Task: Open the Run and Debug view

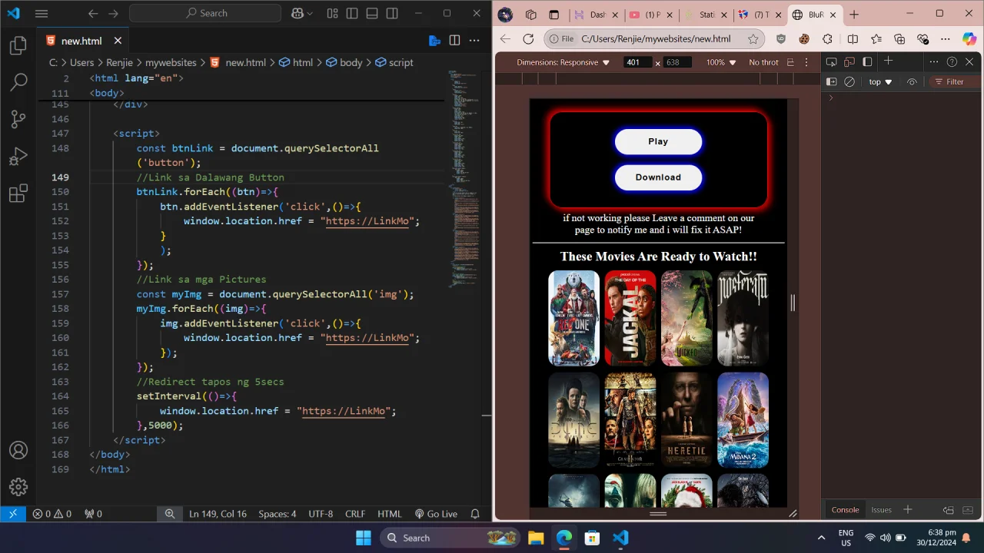Action: point(18,157)
